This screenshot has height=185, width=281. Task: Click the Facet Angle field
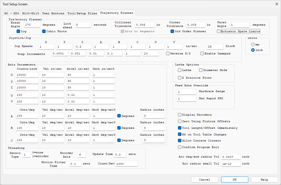pos(239,25)
